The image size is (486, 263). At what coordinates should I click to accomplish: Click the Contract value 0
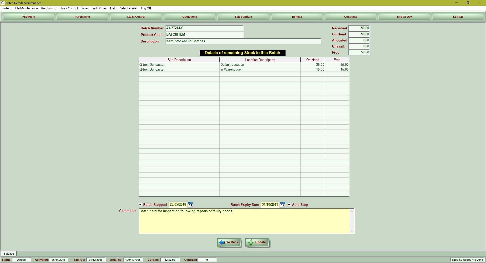pyautogui.click(x=207, y=260)
